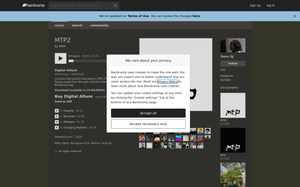
Task: Click Buy Digital Album
Action: 73,96
